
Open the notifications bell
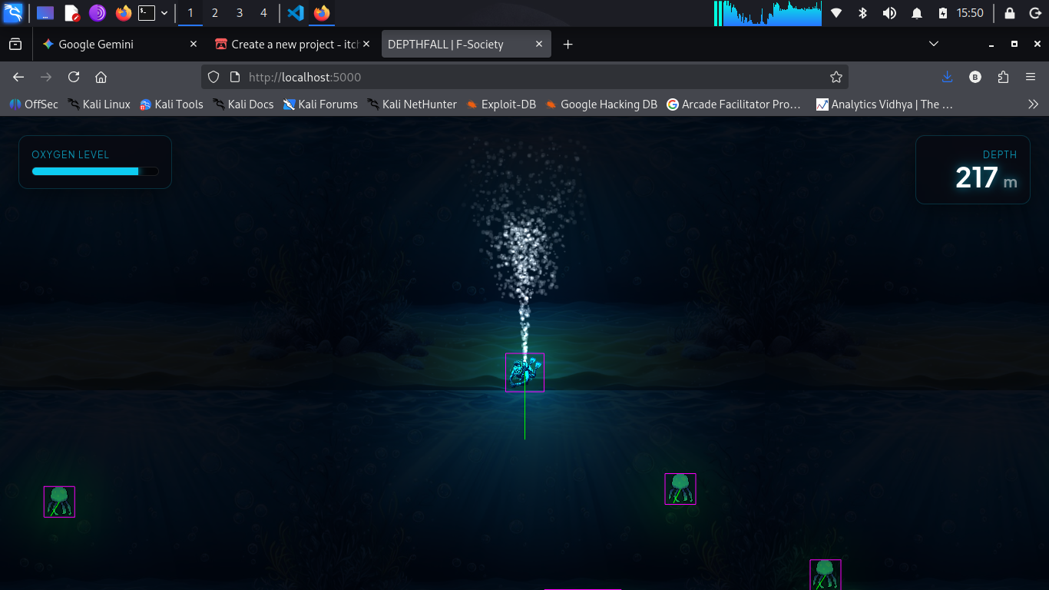[x=916, y=13]
